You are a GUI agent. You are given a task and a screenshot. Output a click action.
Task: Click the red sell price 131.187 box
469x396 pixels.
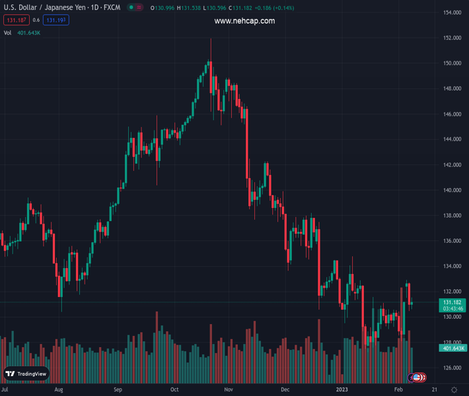point(16,20)
